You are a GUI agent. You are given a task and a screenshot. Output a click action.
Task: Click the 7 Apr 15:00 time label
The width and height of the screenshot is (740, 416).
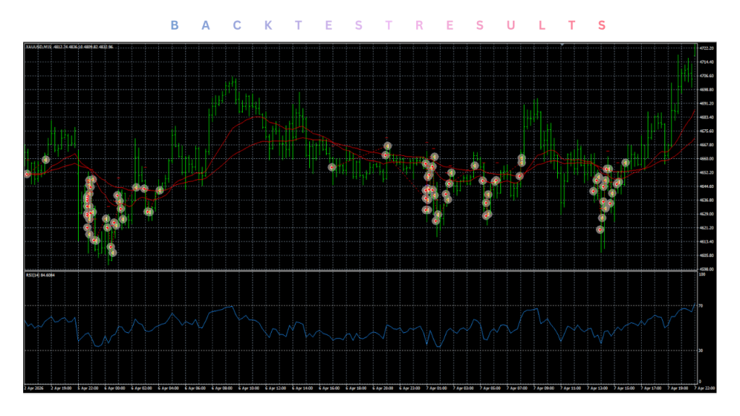624,388
